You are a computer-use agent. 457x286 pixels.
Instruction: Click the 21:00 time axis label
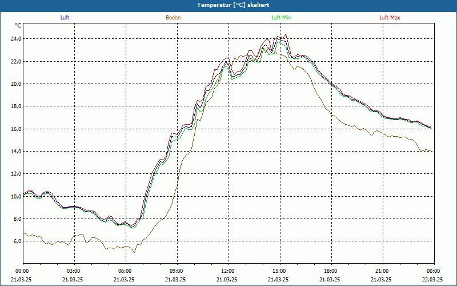pos(383,271)
